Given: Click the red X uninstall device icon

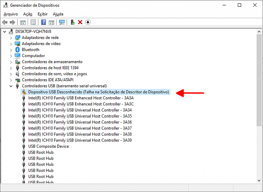Looking at the screenshot, I should [x=80, y=22].
